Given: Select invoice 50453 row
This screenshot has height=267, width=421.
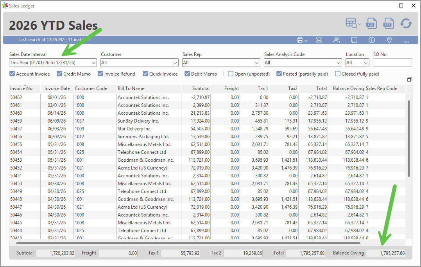Looking at the screenshot, I should 207,160.
